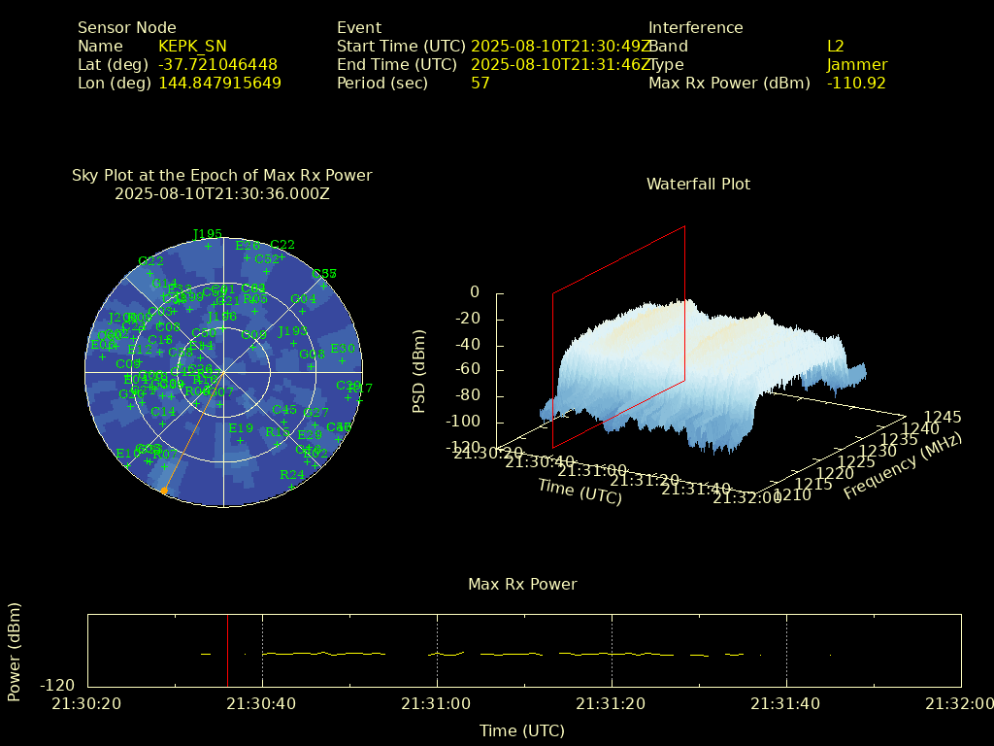994x746 pixels.
Task: Click the sensor name KEPK_SN
Action: pyautogui.click(x=192, y=46)
